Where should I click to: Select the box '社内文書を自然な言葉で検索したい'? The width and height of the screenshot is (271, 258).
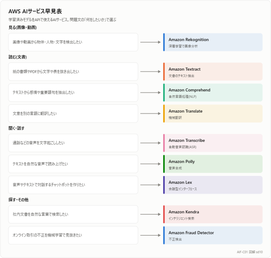point(73,214)
